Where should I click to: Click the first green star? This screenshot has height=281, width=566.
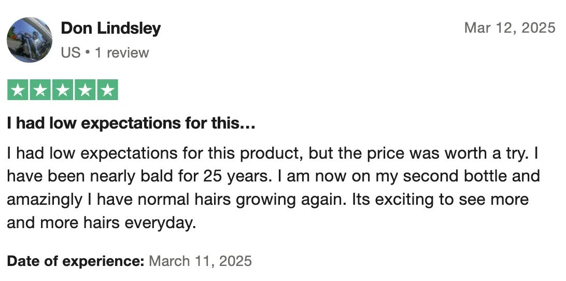tap(18, 90)
